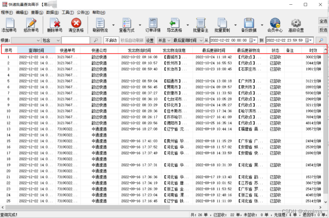This screenshot has height=218, width=329.
Task: Open the 查看(S) menu
Action: tap(37, 12)
